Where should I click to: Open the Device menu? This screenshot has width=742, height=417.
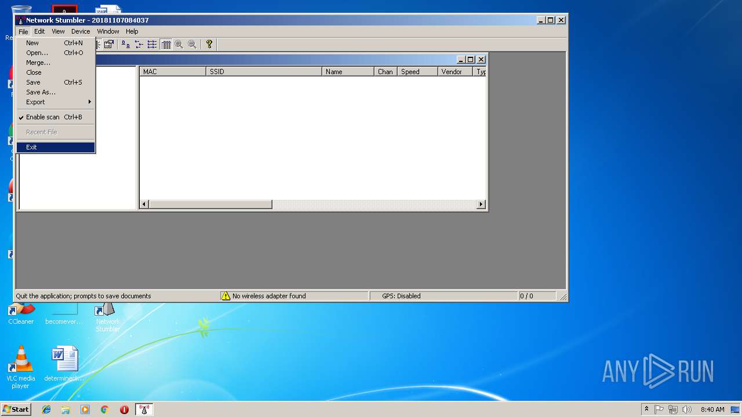coord(81,31)
